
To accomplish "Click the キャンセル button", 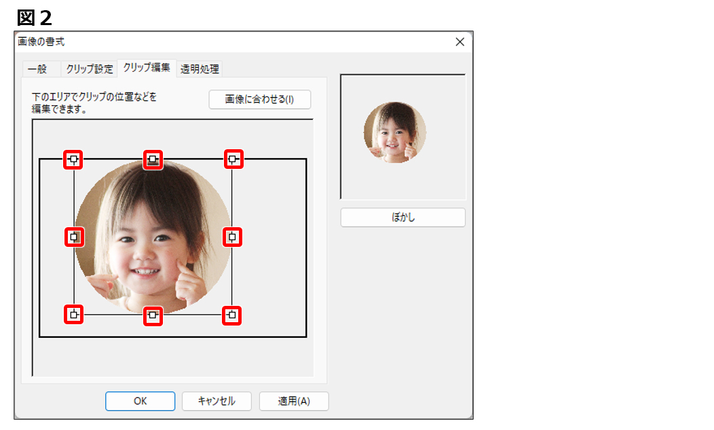I will tap(217, 401).
